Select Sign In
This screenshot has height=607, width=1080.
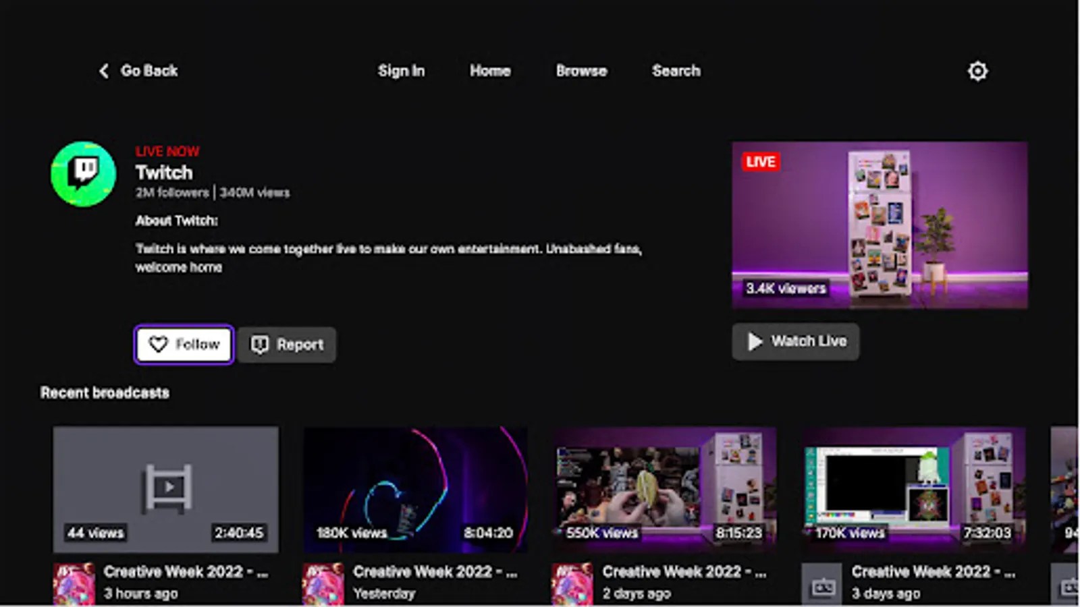pos(402,71)
